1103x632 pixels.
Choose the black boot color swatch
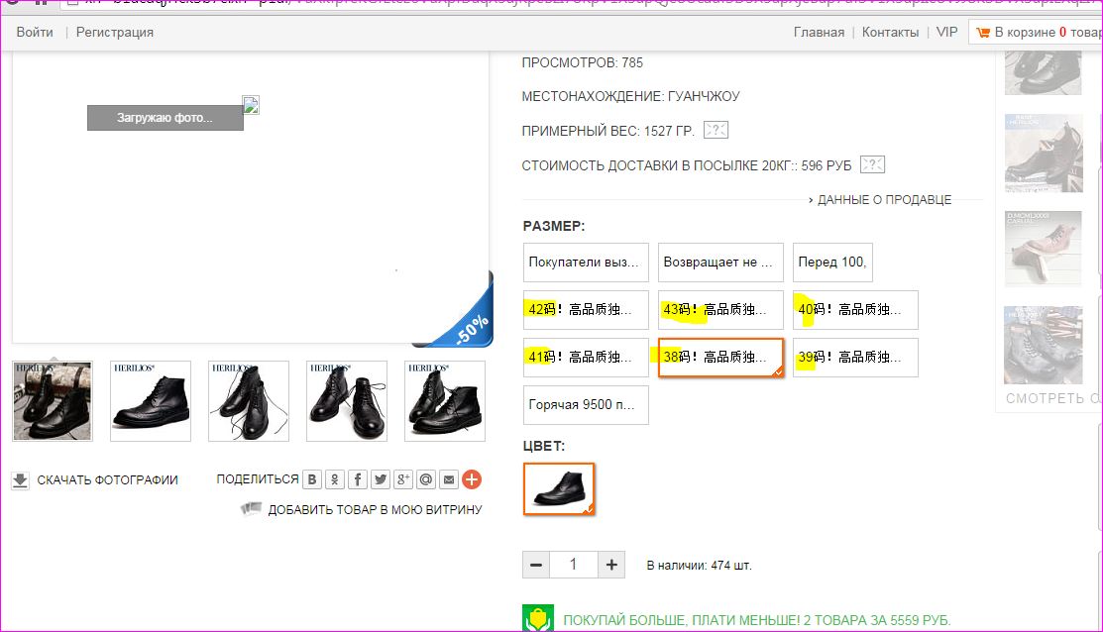pos(559,489)
